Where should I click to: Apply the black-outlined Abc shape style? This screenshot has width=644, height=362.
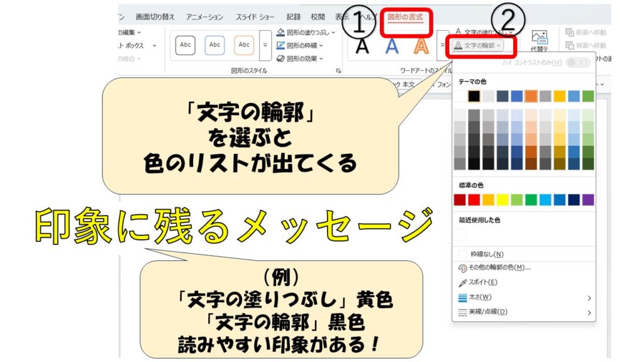(186, 45)
